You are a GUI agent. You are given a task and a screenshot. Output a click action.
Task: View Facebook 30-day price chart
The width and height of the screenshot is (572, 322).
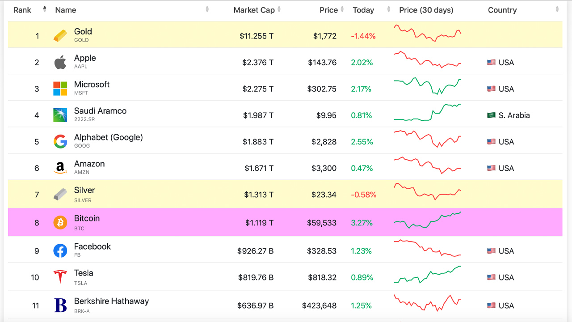(428, 248)
